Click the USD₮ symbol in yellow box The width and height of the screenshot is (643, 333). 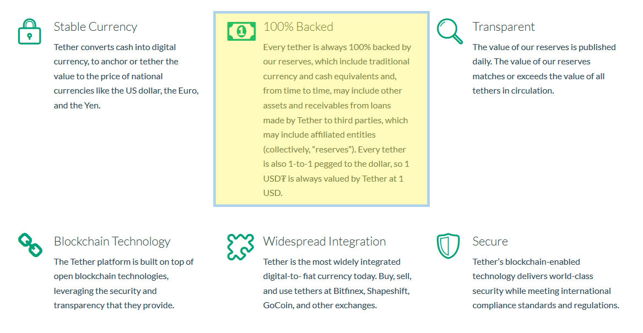click(x=275, y=178)
